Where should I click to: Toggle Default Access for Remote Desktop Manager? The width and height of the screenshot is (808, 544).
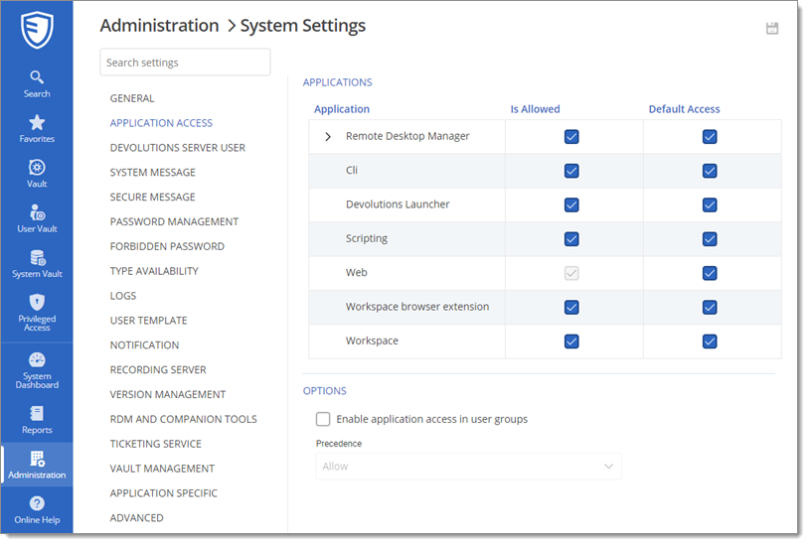[710, 137]
